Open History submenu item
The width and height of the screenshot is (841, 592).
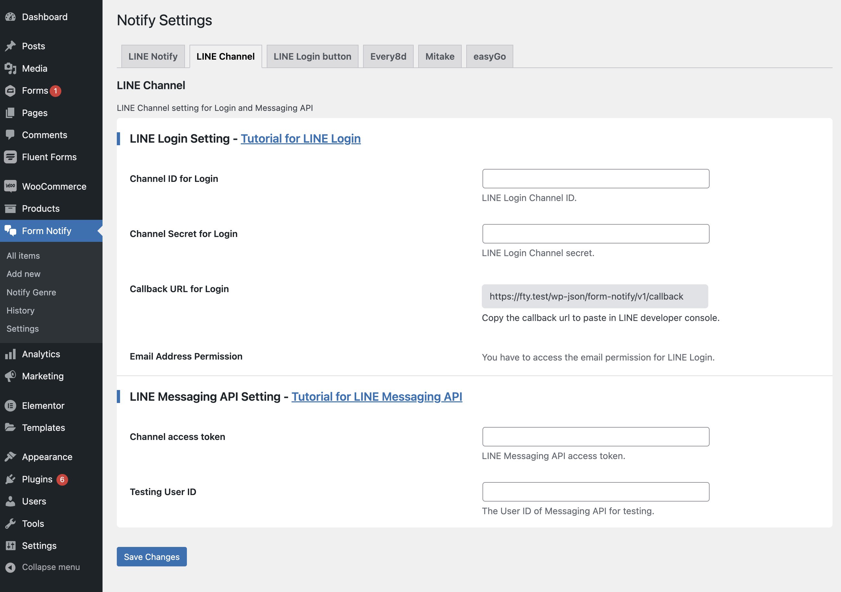[20, 311]
